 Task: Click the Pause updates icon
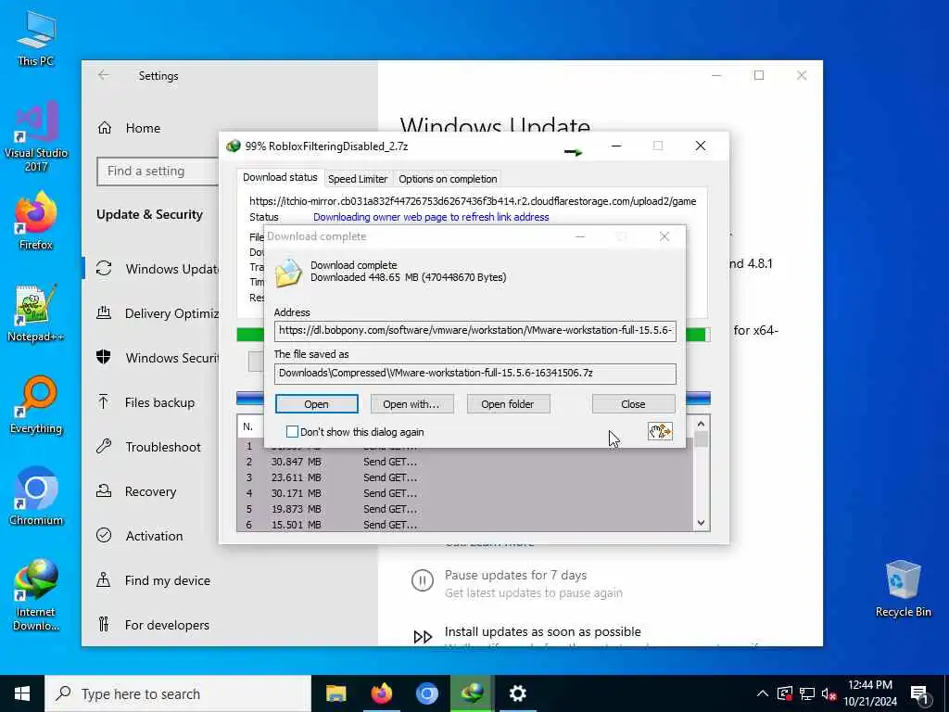pos(422,580)
